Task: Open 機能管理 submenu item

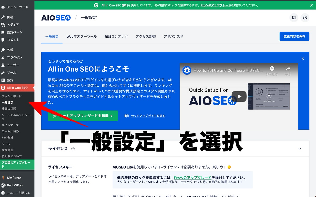Action: pos(7,150)
